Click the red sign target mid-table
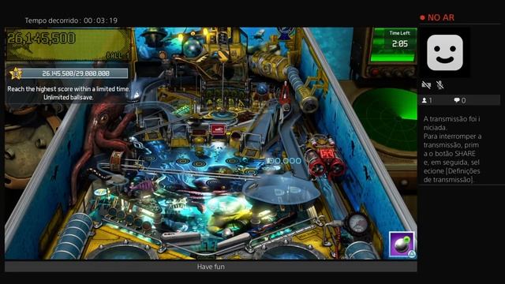505x284 pixels. tap(218, 129)
